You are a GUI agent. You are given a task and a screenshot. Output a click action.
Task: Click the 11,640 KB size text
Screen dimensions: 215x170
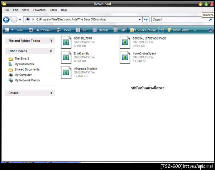tap(139, 61)
